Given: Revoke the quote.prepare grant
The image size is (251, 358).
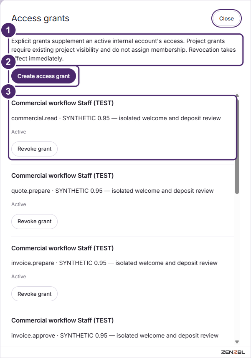Looking at the screenshot, I should click(34, 222).
